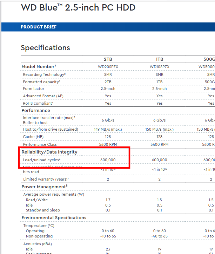This screenshot has width=215, height=254.
Task: Click Standby and Sleep row label
Action: 43,210
